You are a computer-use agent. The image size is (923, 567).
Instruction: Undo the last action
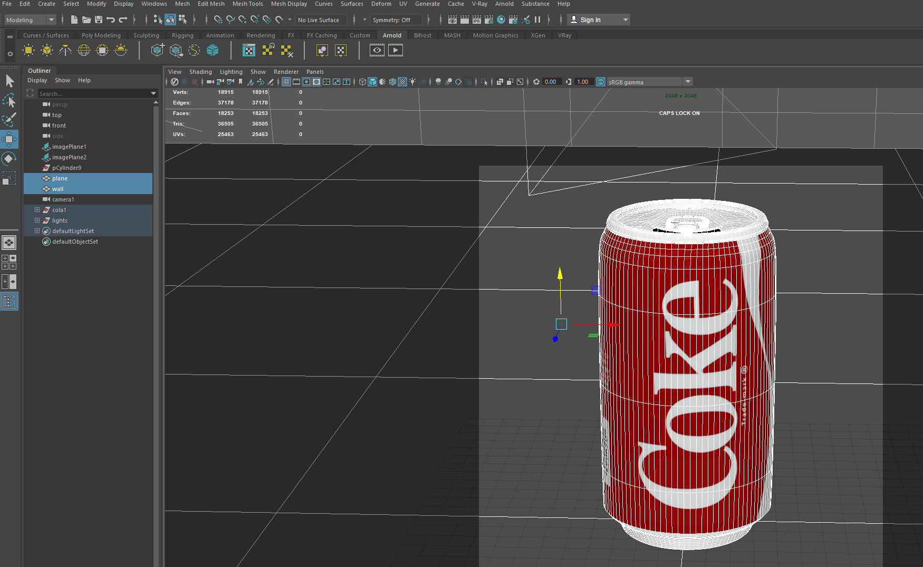pyautogui.click(x=111, y=20)
